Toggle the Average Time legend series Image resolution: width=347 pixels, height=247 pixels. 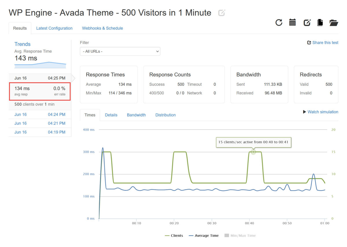click(x=204, y=235)
